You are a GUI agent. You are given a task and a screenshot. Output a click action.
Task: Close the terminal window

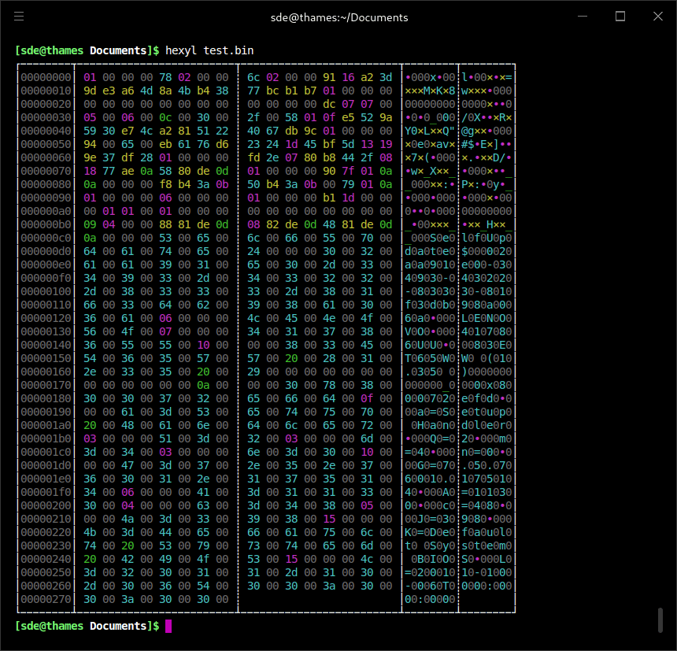[657, 17]
